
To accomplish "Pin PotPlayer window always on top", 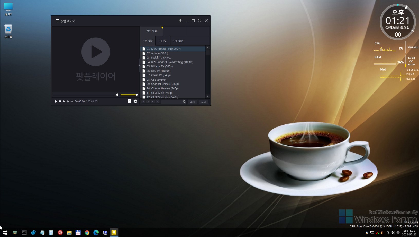I will 180,21.
